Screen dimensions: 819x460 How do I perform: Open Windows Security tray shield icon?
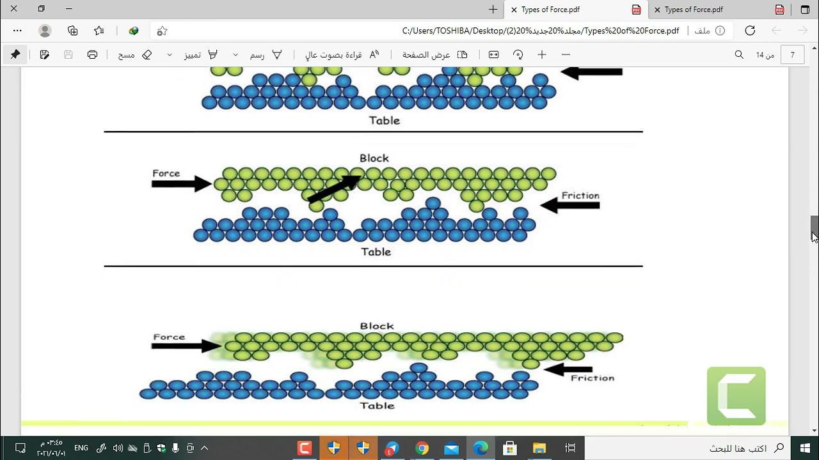click(x=161, y=448)
